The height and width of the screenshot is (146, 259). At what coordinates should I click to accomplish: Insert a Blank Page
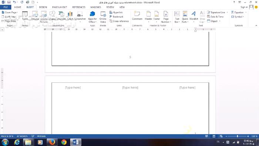pyautogui.click(x=9, y=17)
